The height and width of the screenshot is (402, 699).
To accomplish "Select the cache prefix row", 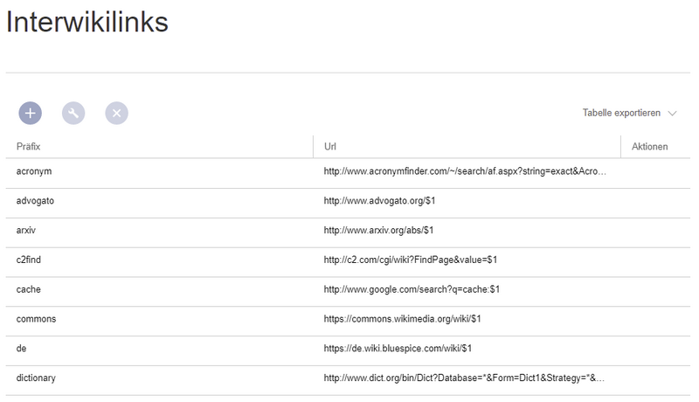I will click(x=30, y=289).
